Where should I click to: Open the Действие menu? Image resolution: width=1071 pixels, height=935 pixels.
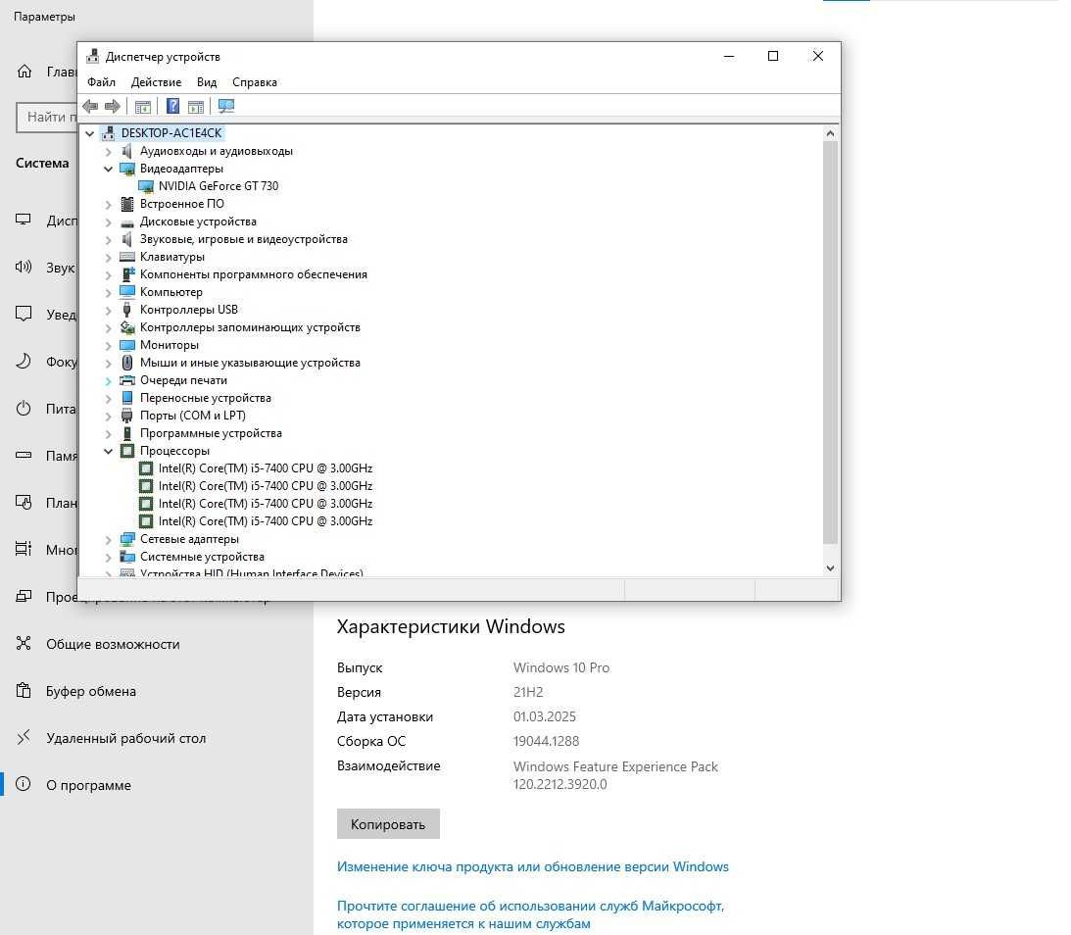(157, 82)
